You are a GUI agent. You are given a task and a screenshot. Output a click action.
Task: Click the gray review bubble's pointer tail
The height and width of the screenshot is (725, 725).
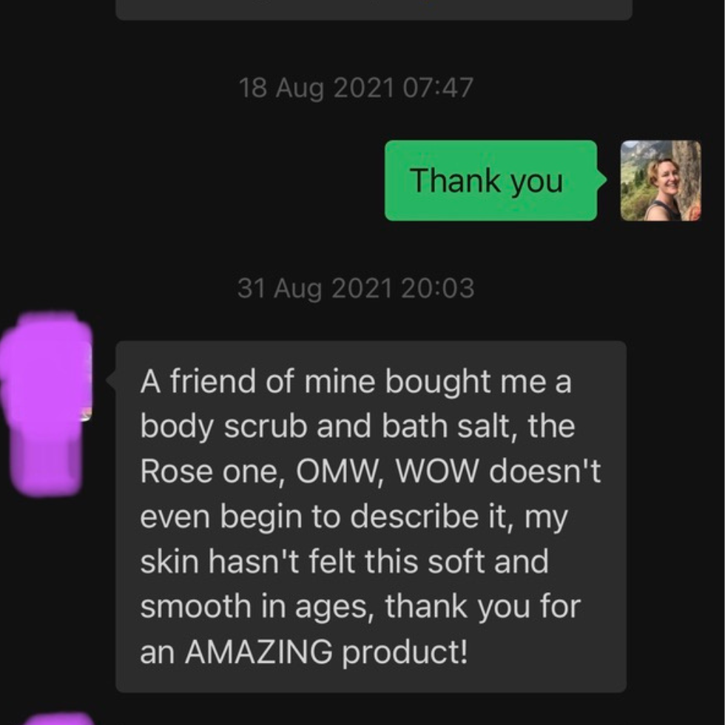[111, 380]
